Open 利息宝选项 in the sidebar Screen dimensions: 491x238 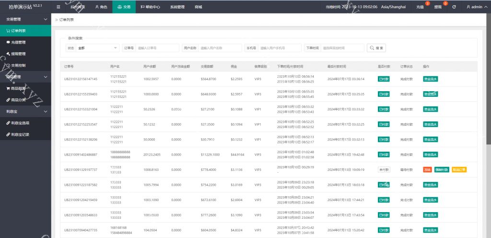[x=25, y=123]
